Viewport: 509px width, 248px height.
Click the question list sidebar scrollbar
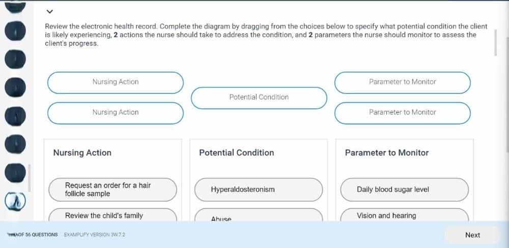(x=30, y=178)
